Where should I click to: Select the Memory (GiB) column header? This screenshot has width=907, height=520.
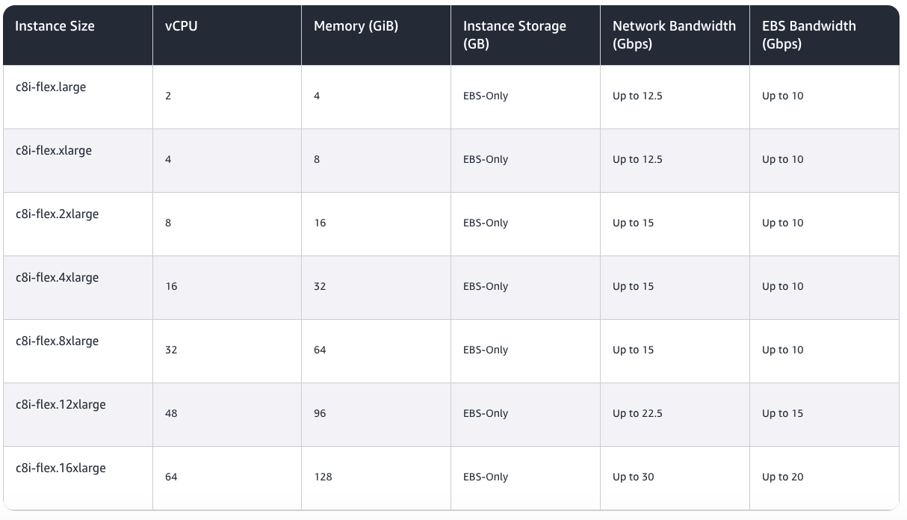(x=356, y=26)
